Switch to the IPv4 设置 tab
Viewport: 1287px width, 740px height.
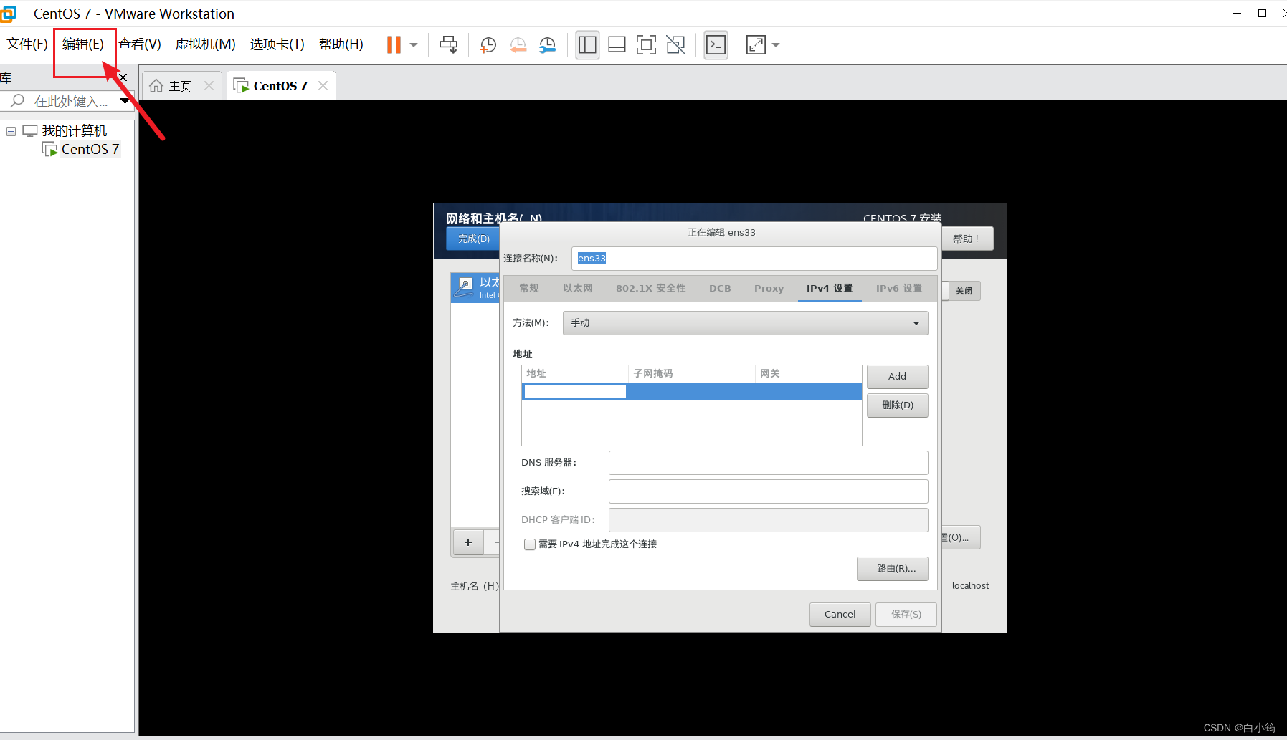(x=830, y=289)
